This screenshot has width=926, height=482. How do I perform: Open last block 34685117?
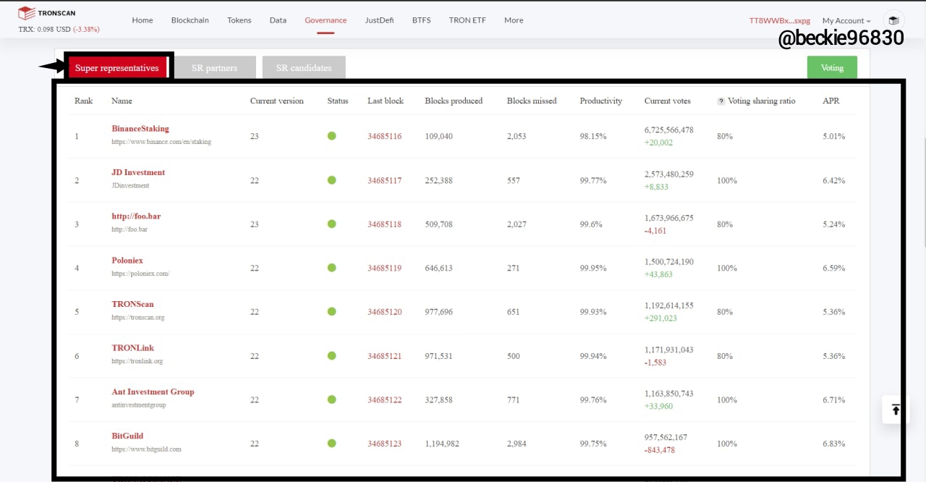click(x=384, y=180)
